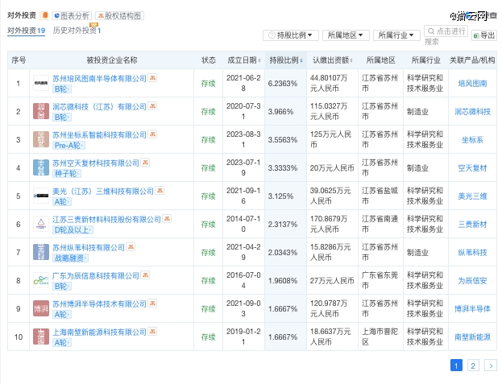Click structure icon beside 苏州培风图南半导体有限公司

point(152,78)
